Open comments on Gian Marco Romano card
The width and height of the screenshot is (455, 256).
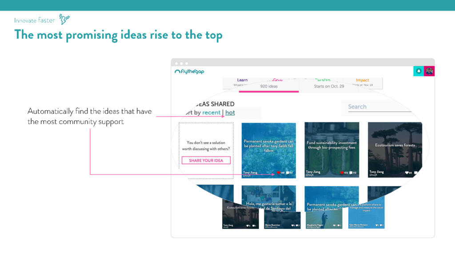(x=381, y=225)
